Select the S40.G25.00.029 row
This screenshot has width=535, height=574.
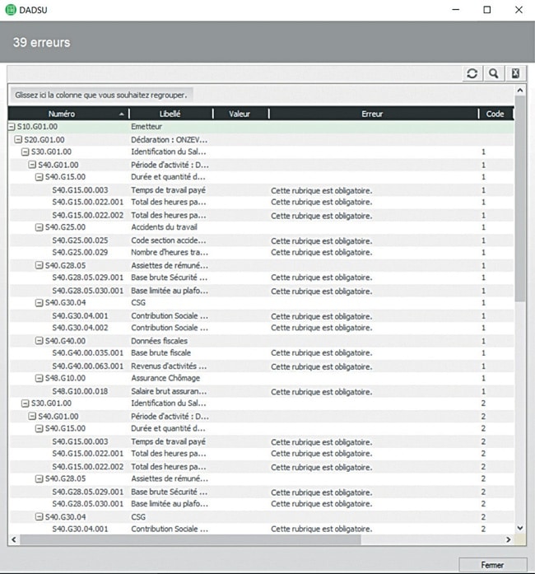(x=261, y=253)
